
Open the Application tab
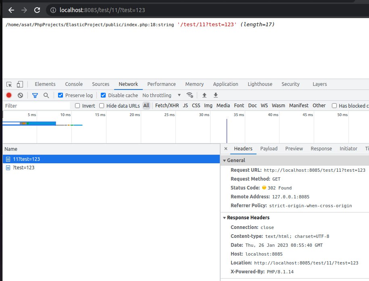pyautogui.click(x=226, y=84)
